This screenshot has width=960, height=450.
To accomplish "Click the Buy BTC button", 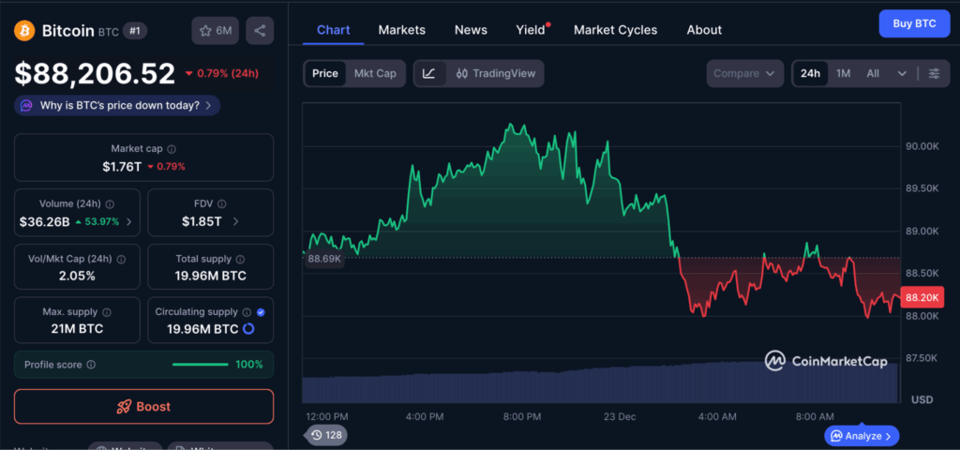I will pos(913,23).
